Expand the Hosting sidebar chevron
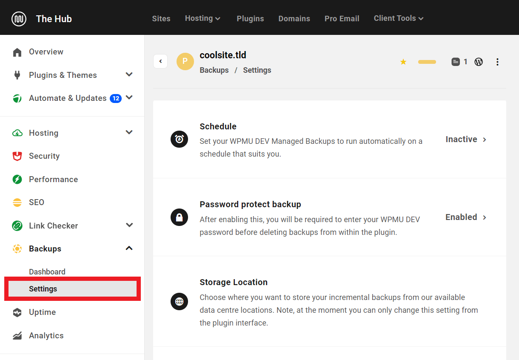Image resolution: width=519 pixels, height=360 pixels. [x=129, y=133]
